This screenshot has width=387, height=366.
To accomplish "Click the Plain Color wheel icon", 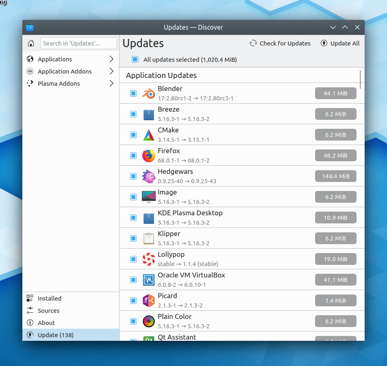I will 149,321.
